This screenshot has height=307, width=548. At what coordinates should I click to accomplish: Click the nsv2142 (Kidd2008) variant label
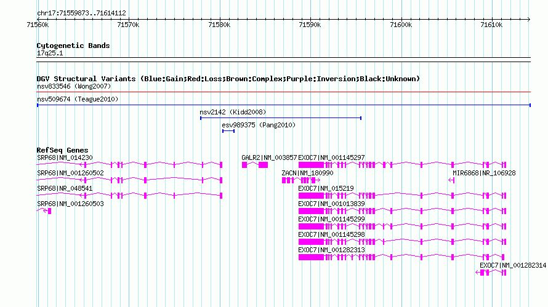click(233, 112)
